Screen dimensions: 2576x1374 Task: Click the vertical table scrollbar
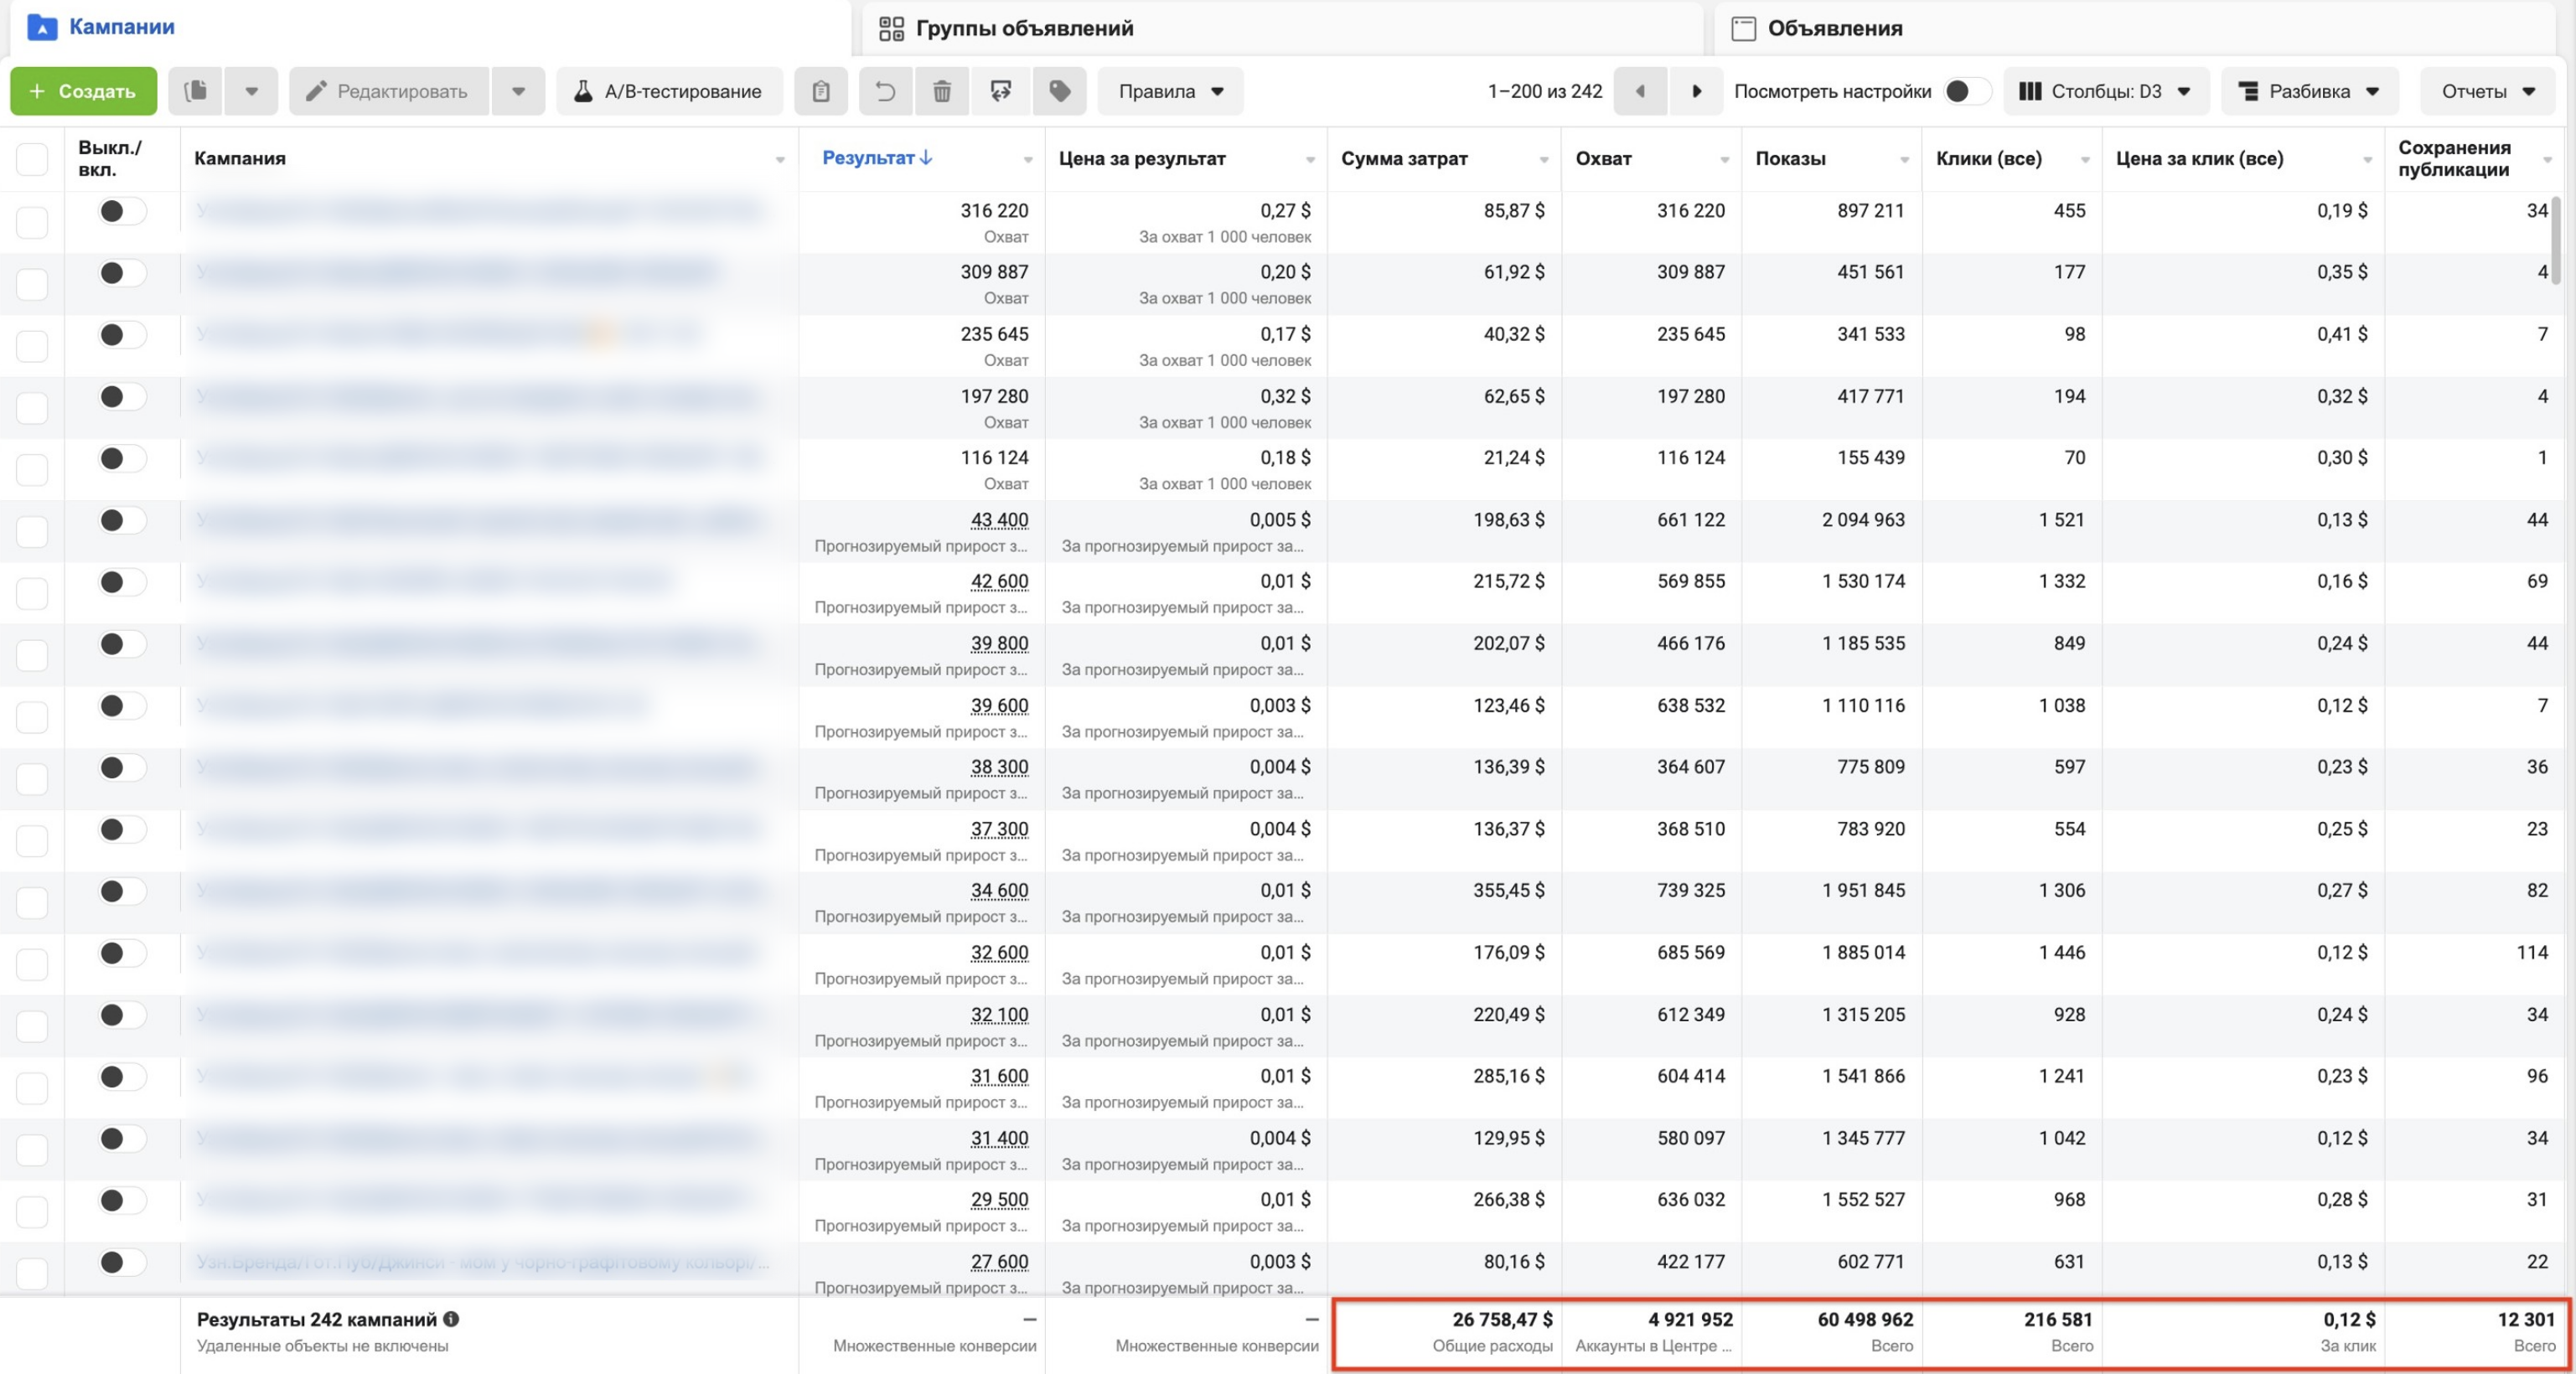point(2556,240)
